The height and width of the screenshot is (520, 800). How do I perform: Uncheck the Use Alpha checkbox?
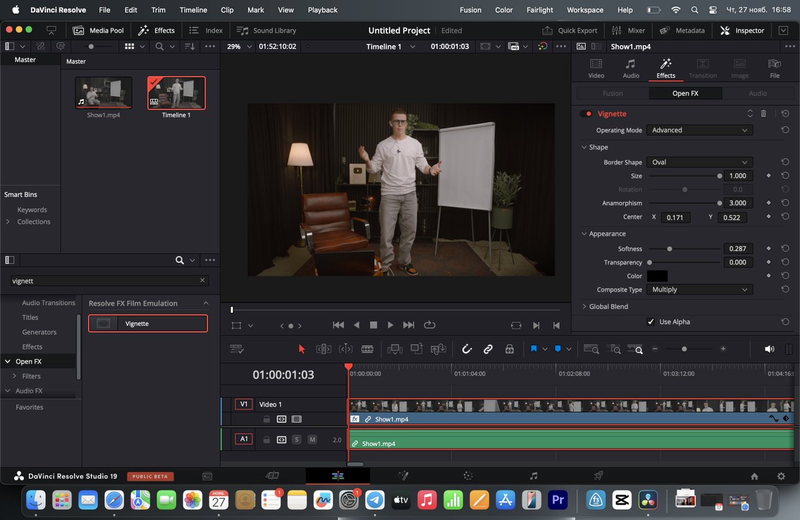[x=651, y=322]
